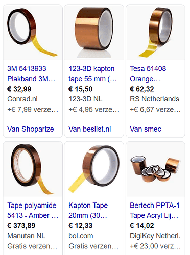
Task: Click the Conrad.nl seller name
Action: tap(22, 99)
